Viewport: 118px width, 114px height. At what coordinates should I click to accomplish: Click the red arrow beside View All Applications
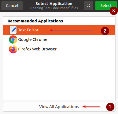[91, 106]
